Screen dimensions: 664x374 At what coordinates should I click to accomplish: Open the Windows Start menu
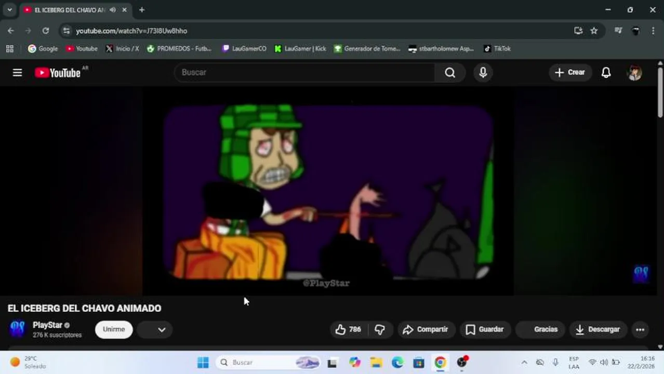pyautogui.click(x=203, y=363)
